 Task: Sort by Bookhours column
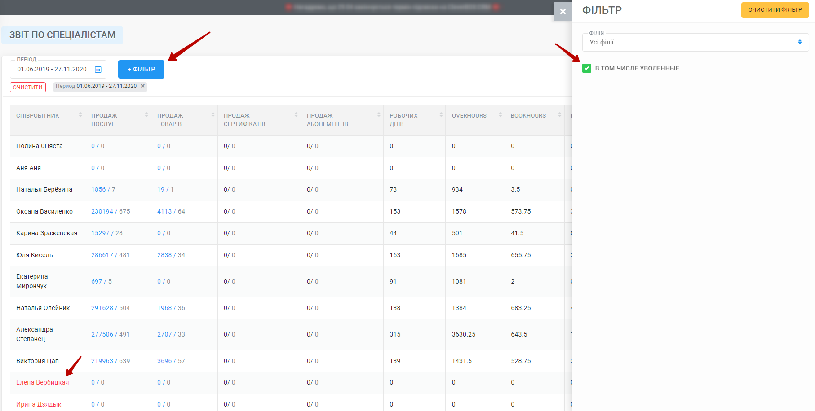tap(560, 115)
